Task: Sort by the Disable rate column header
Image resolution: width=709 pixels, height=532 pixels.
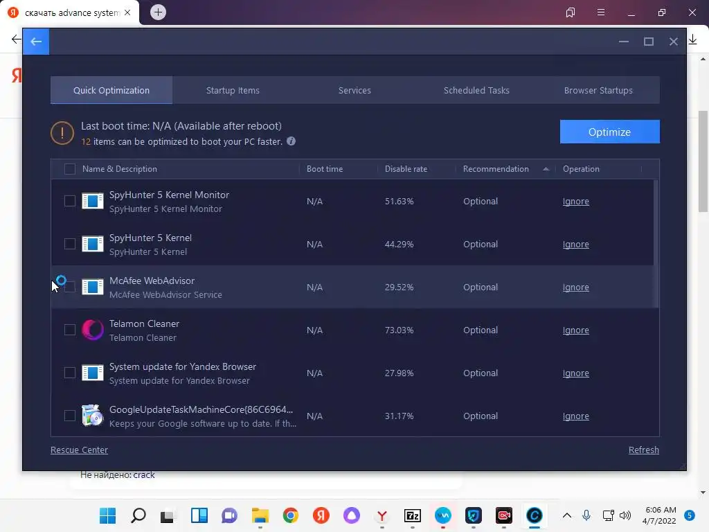Action: (406, 169)
